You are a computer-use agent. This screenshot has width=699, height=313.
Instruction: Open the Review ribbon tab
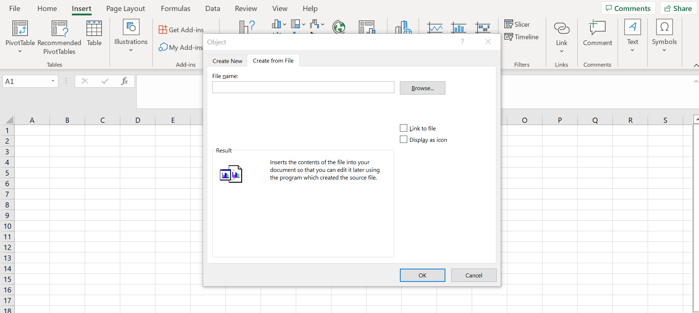pos(246,8)
